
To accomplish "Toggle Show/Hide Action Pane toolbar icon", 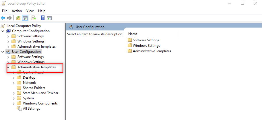I will pos(49,18).
